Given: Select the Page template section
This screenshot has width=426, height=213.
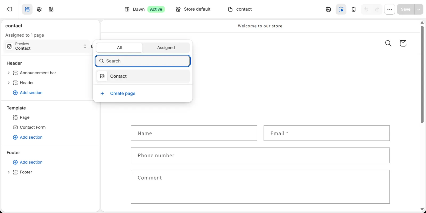Looking at the screenshot, I should click(24, 117).
